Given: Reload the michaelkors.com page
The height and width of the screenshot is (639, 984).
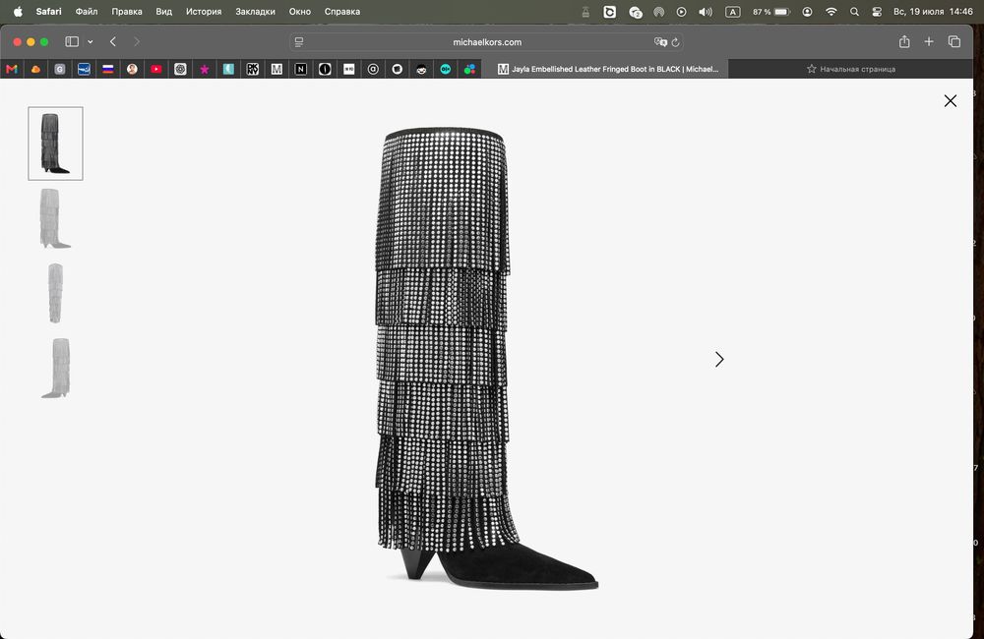Looking at the screenshot, I should [676, 42].
